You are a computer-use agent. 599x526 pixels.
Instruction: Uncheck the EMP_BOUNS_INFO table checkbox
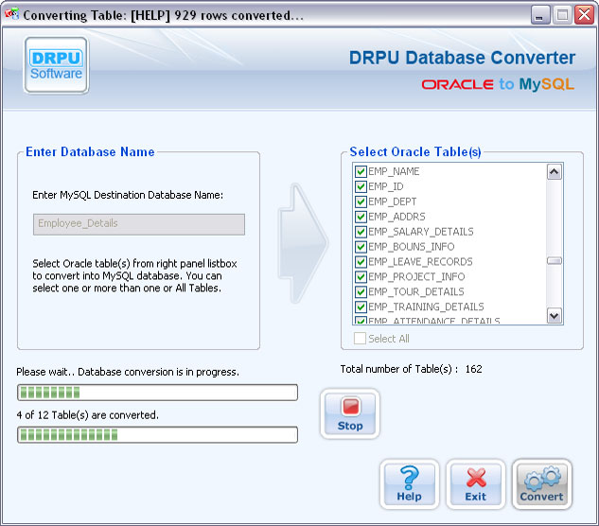click(x=361, y=247)
